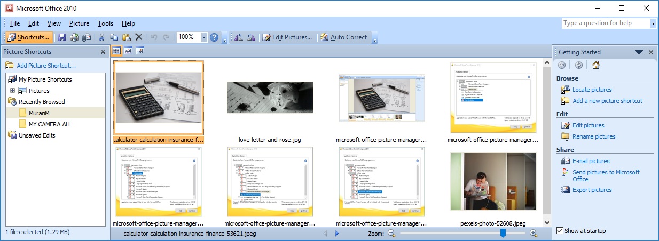Screen dimensions: 659x241
Task: Click the E-mail attachment toolbar icon
Action: [x=85, y=37]
